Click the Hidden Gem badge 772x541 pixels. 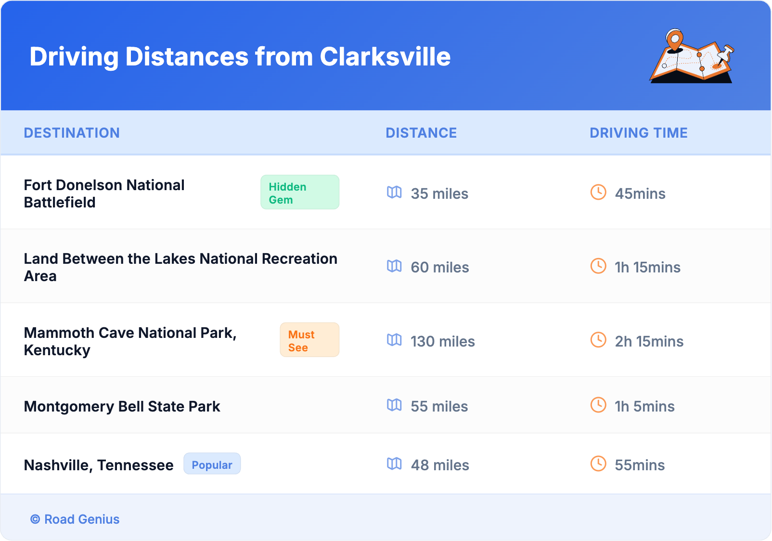coord(299,193)
